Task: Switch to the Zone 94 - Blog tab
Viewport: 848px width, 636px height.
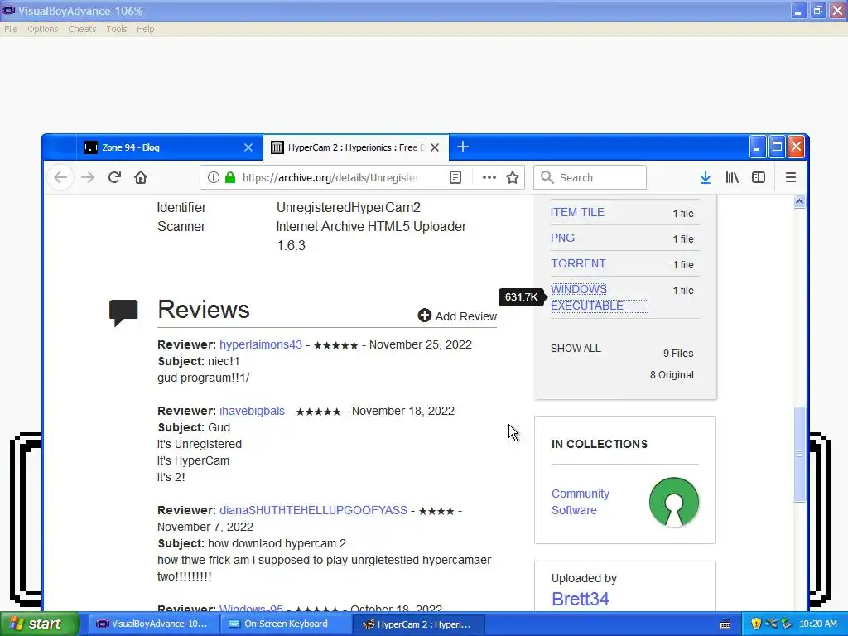Action: coord(169,147)
